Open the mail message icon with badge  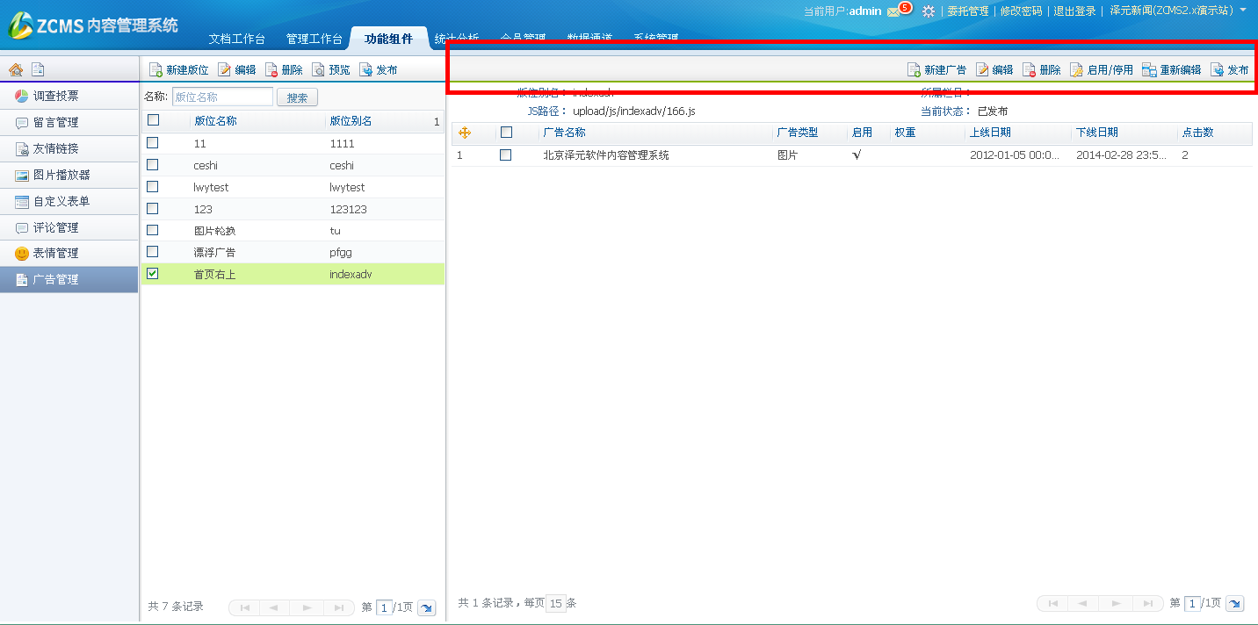pyautogui.click(x=894, y=11)
